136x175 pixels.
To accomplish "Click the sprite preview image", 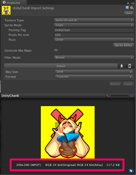I will coord(68,132).
